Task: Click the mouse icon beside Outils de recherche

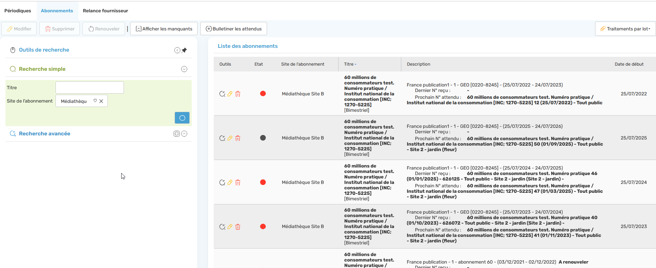Action: point(13,50)
